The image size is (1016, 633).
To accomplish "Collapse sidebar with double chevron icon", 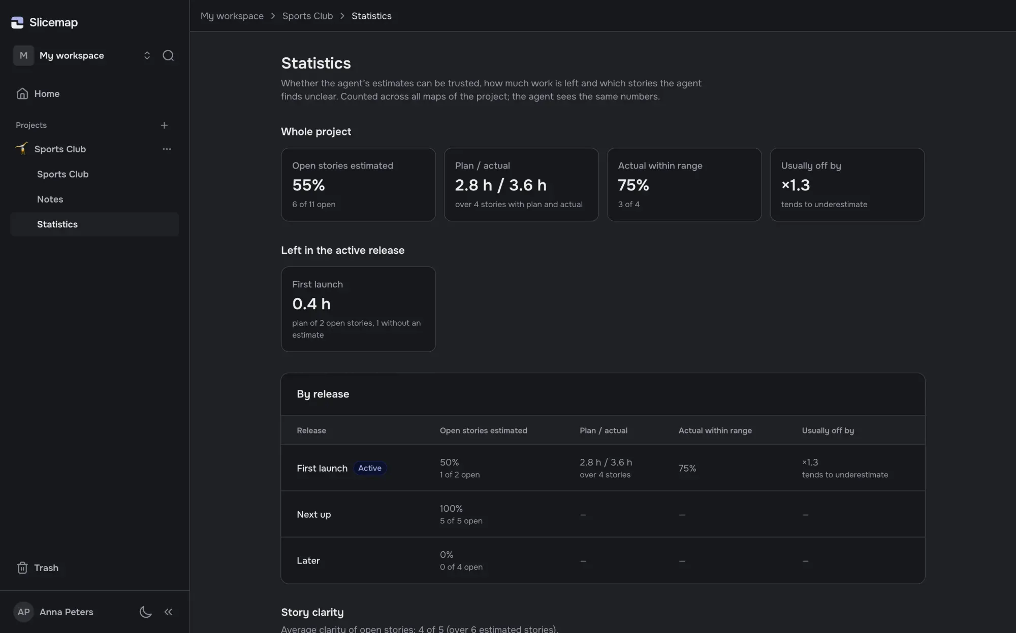I will tap(168, 612).
